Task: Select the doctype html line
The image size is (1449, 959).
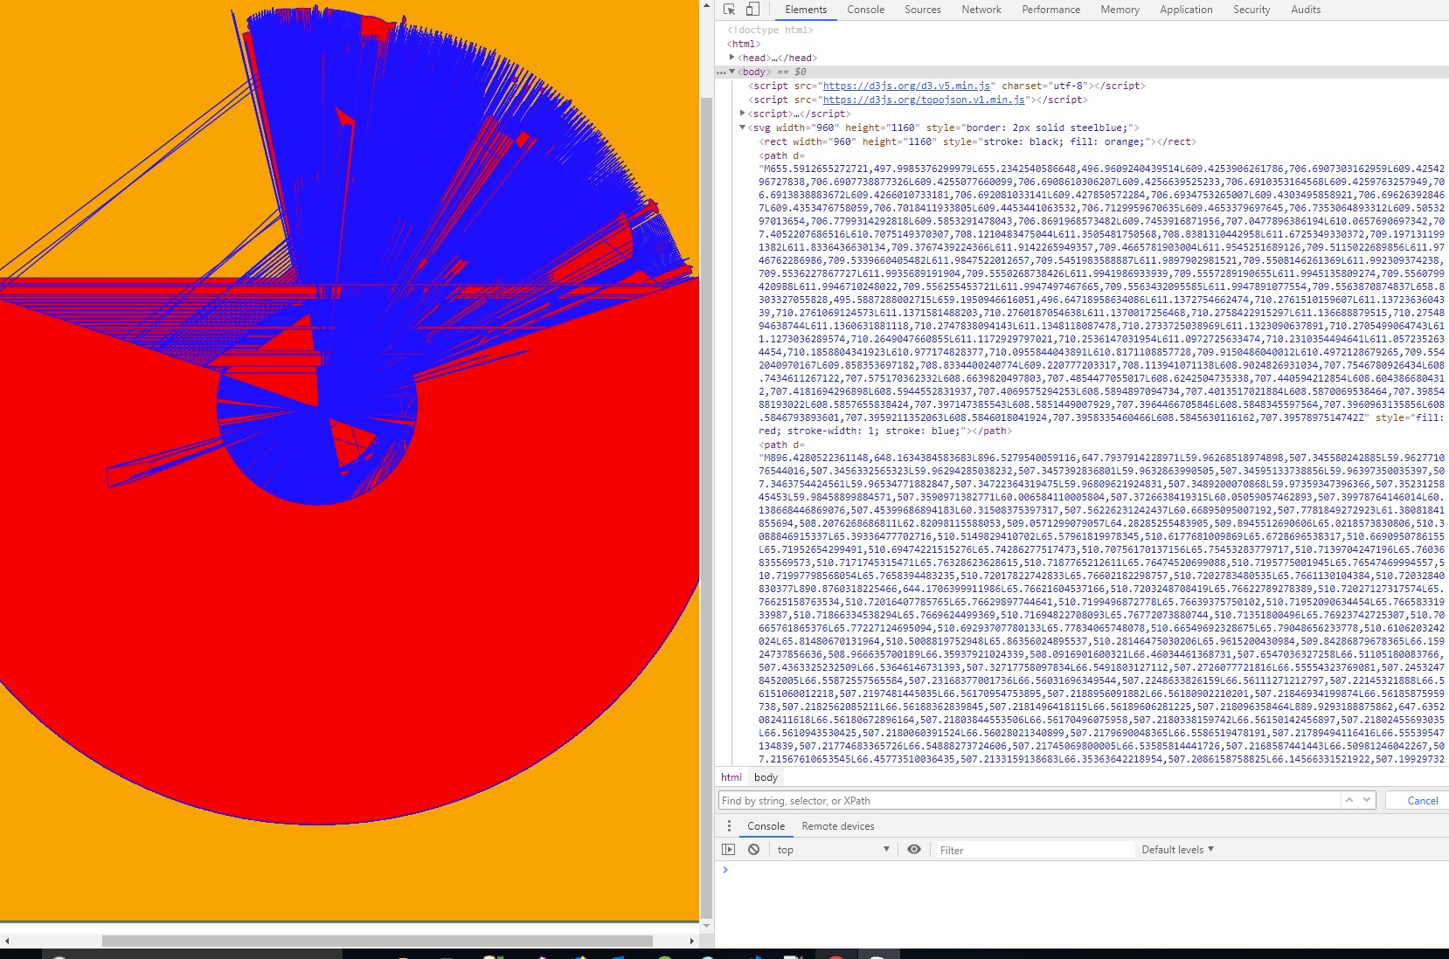Action: click(x=770, y=30)
